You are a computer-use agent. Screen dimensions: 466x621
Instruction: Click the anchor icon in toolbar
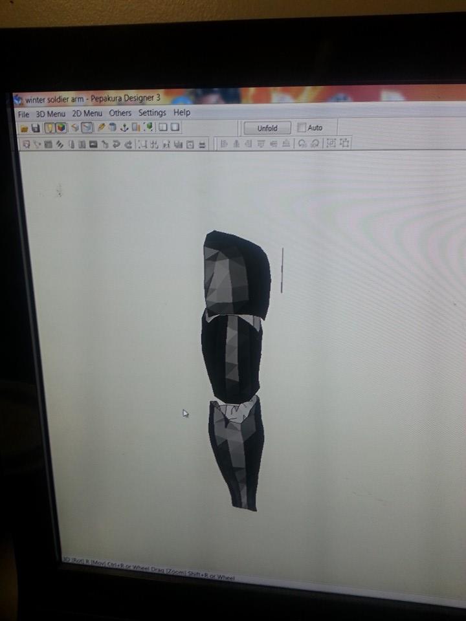(124, 127)
